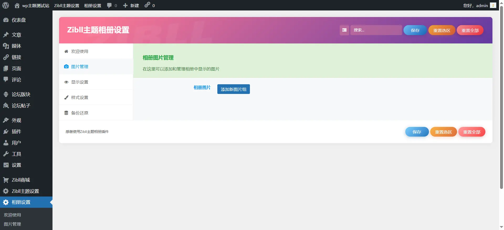This screenshot has width=504, height=230.
Task: Open 媒体 media library in sidebar
Action: pos(16,46)
